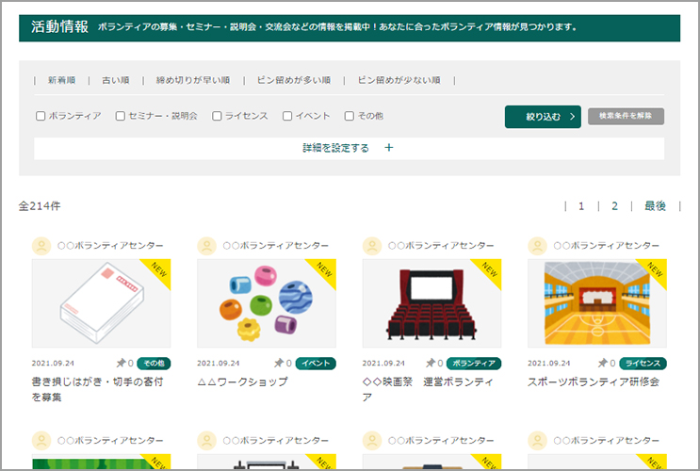Viewport: 700px width, 471px height.
Task: Open the gymnasium thumbnail
Action: pyautogui.click(x=597, y=303)
